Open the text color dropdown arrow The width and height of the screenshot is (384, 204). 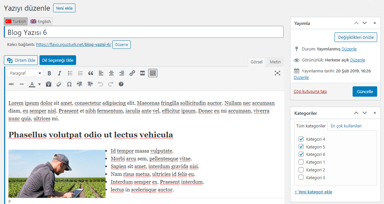[x=40, y=84]
